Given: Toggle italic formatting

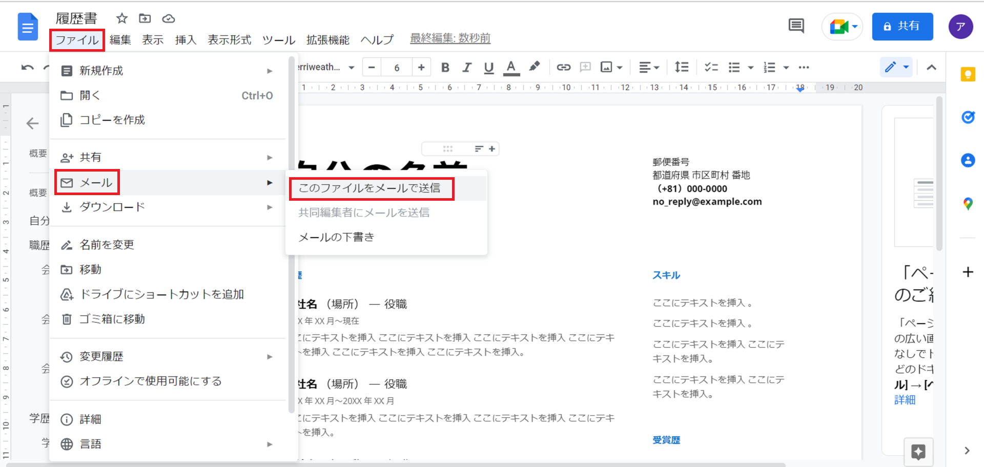Looking at the screenshot, I should tap(466, 67).
